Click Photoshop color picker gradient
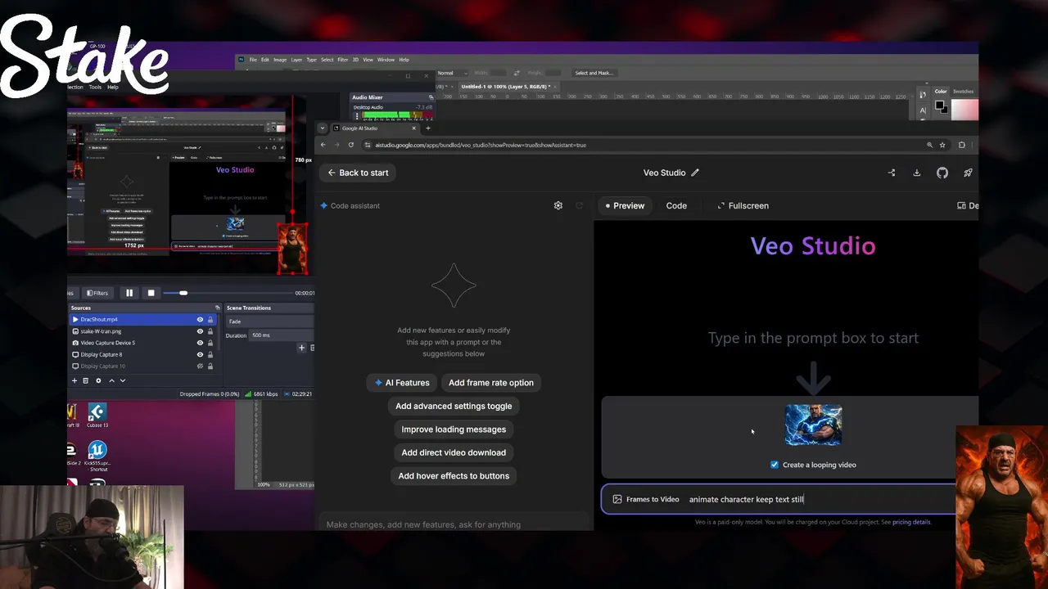 (x=964, y=109)
